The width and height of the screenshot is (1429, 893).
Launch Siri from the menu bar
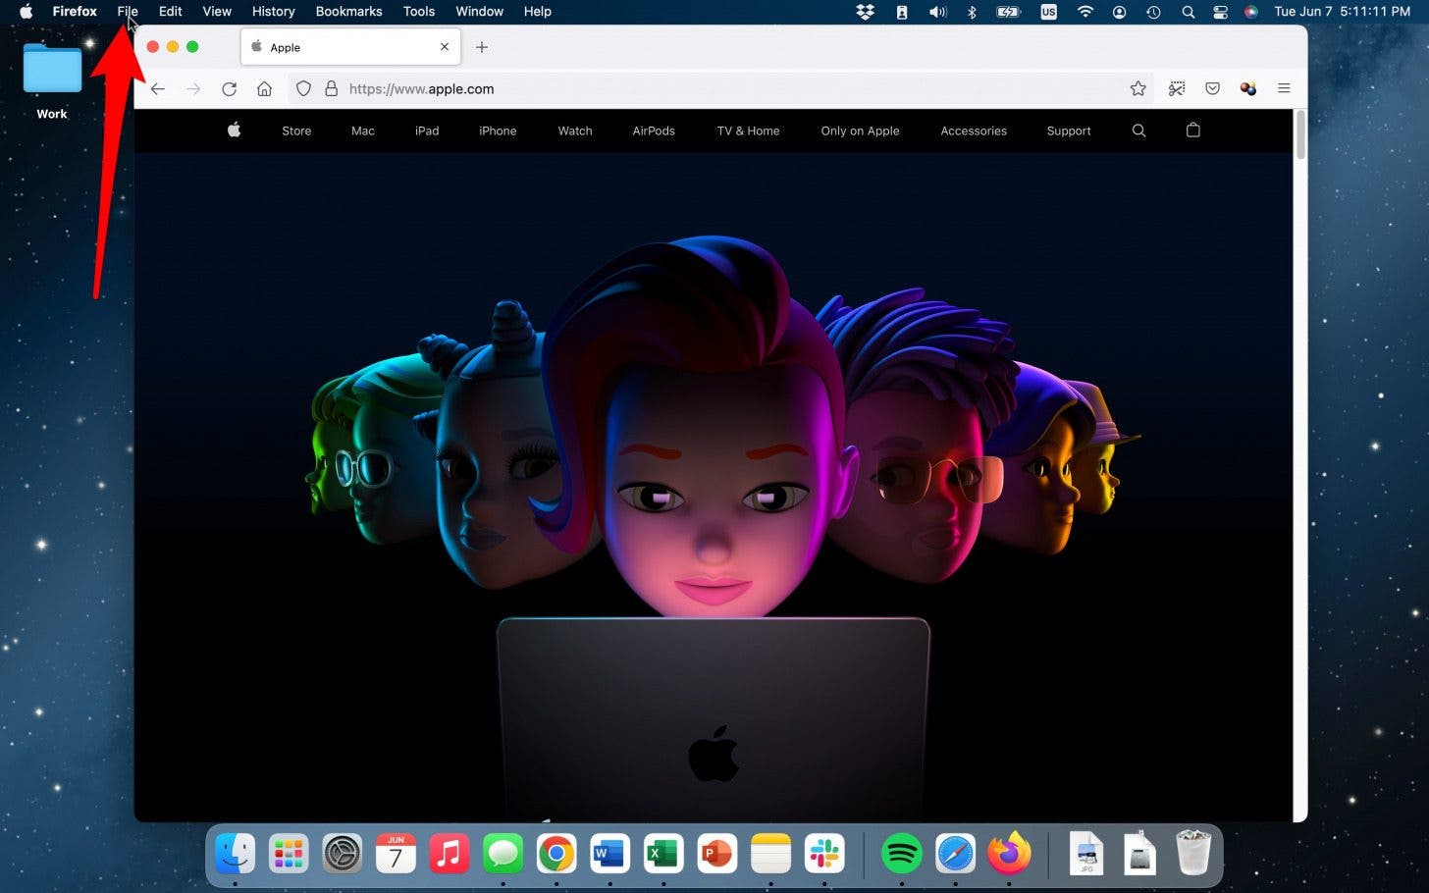(x=1251, y=12)
